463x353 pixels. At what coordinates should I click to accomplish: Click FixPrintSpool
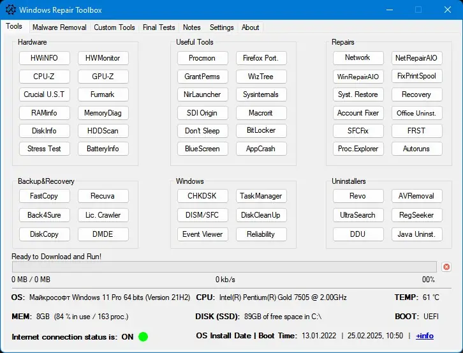(x=416, y=76)
